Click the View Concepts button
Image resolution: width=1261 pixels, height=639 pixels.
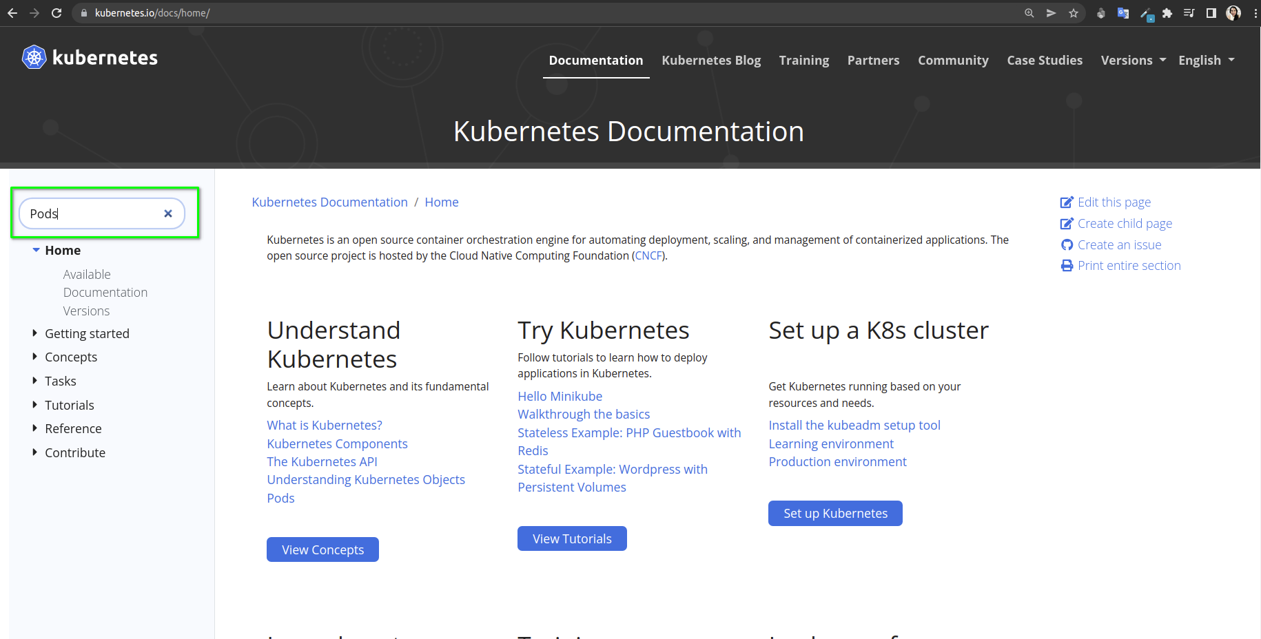tap(322, 549)
